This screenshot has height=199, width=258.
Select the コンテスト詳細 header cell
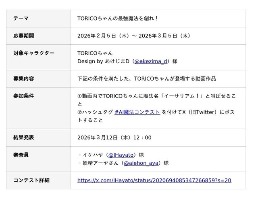coord(31,180)
